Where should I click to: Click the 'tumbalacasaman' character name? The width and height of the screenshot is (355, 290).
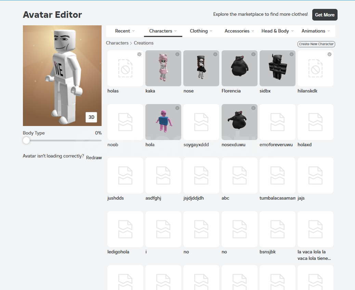pos(278,198)
